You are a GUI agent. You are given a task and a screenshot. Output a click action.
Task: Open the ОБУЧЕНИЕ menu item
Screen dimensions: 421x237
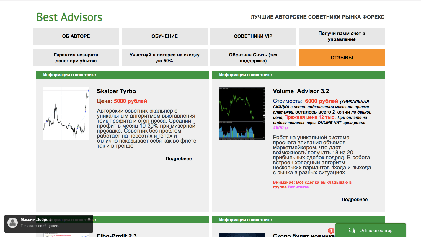pyautogui.click(x=164, y=36)
